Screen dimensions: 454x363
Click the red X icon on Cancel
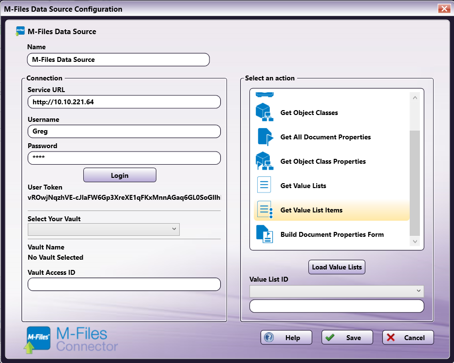coord(391,337)
